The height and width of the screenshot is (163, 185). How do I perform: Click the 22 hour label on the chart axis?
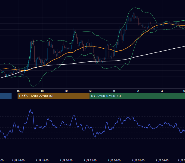pyautogui.click(x=90, y=91)
